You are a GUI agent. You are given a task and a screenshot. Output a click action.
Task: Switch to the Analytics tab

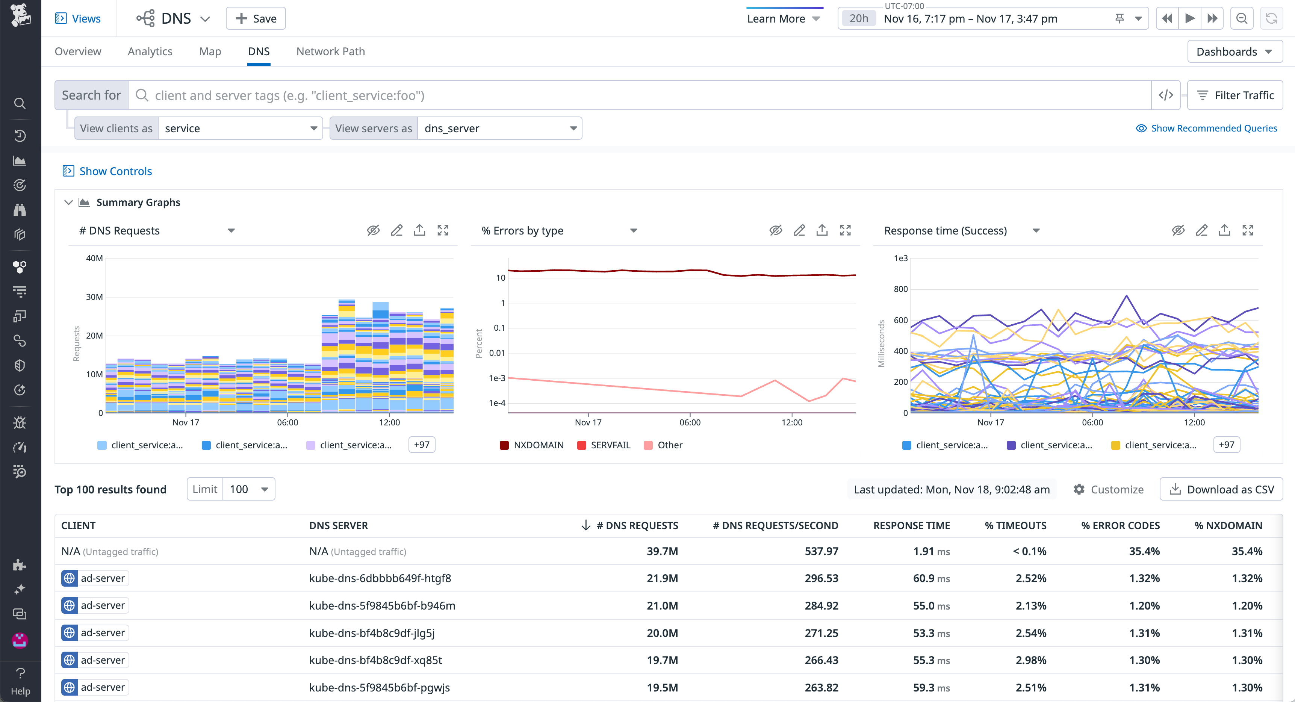[x=150, y=51]
